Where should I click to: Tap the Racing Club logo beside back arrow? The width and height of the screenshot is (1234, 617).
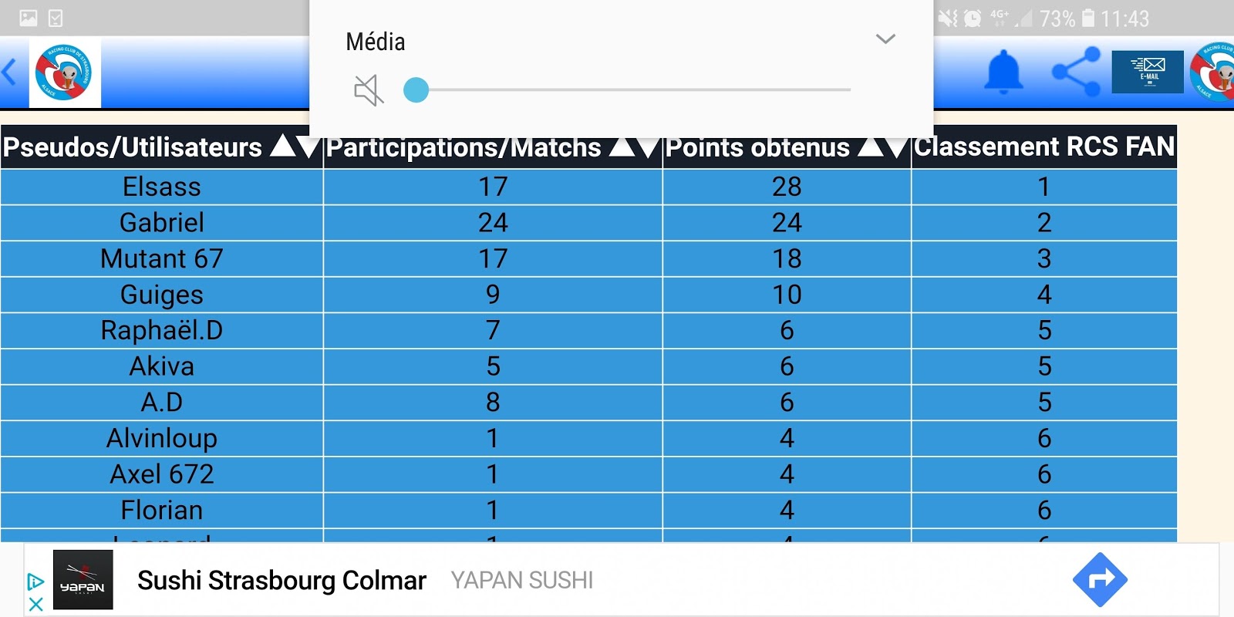point(65,72)
